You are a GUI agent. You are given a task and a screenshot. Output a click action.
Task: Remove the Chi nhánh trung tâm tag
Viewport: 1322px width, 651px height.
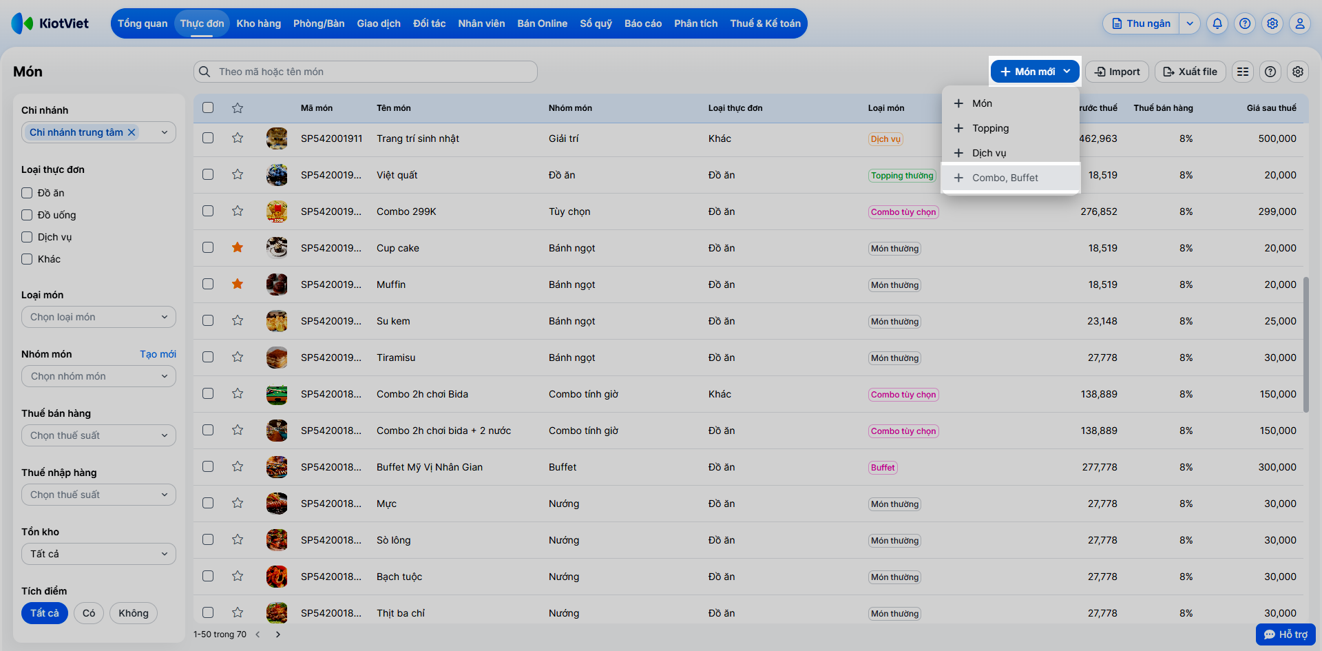pos(132,132)
